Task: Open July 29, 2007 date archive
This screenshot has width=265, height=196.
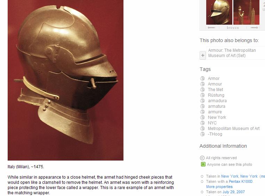Action: (x=234, y=192)
